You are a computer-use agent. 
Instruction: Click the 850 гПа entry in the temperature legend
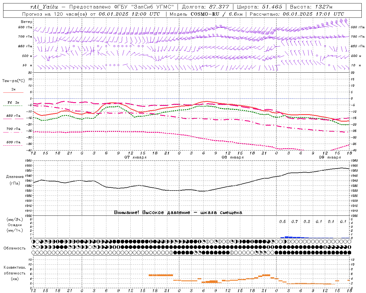[x=13, y=116]
